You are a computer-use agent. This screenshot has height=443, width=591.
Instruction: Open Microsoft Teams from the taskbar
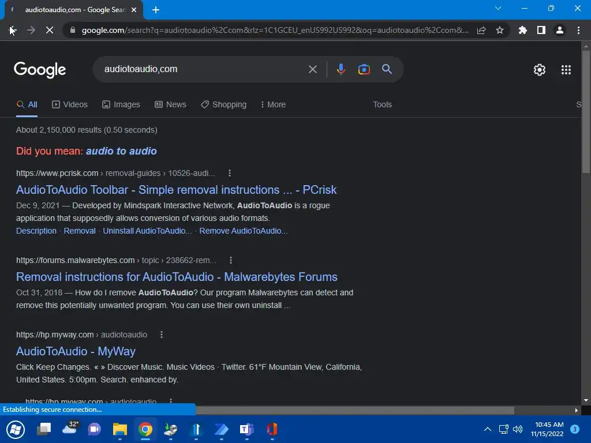[247, 429]
